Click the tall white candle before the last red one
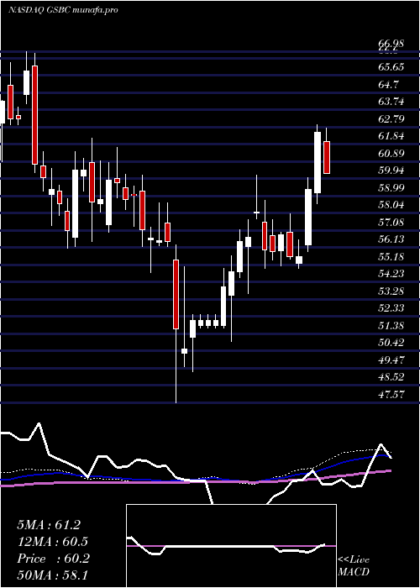 click(x=318, y=163)
